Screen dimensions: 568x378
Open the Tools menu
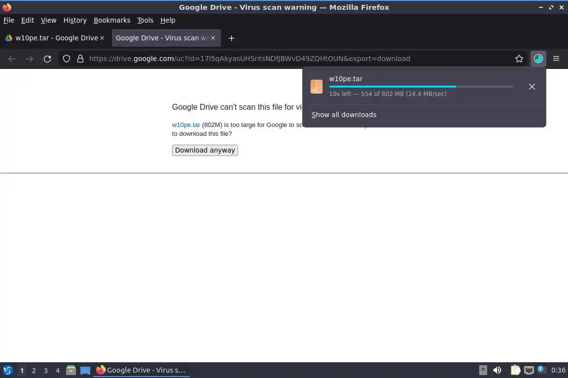coord(145,20)
